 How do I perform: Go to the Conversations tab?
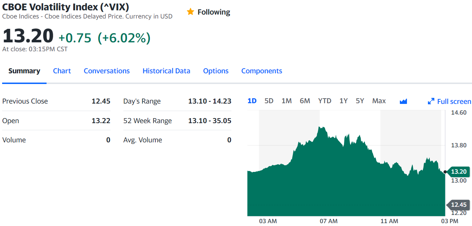click(107, 71)
